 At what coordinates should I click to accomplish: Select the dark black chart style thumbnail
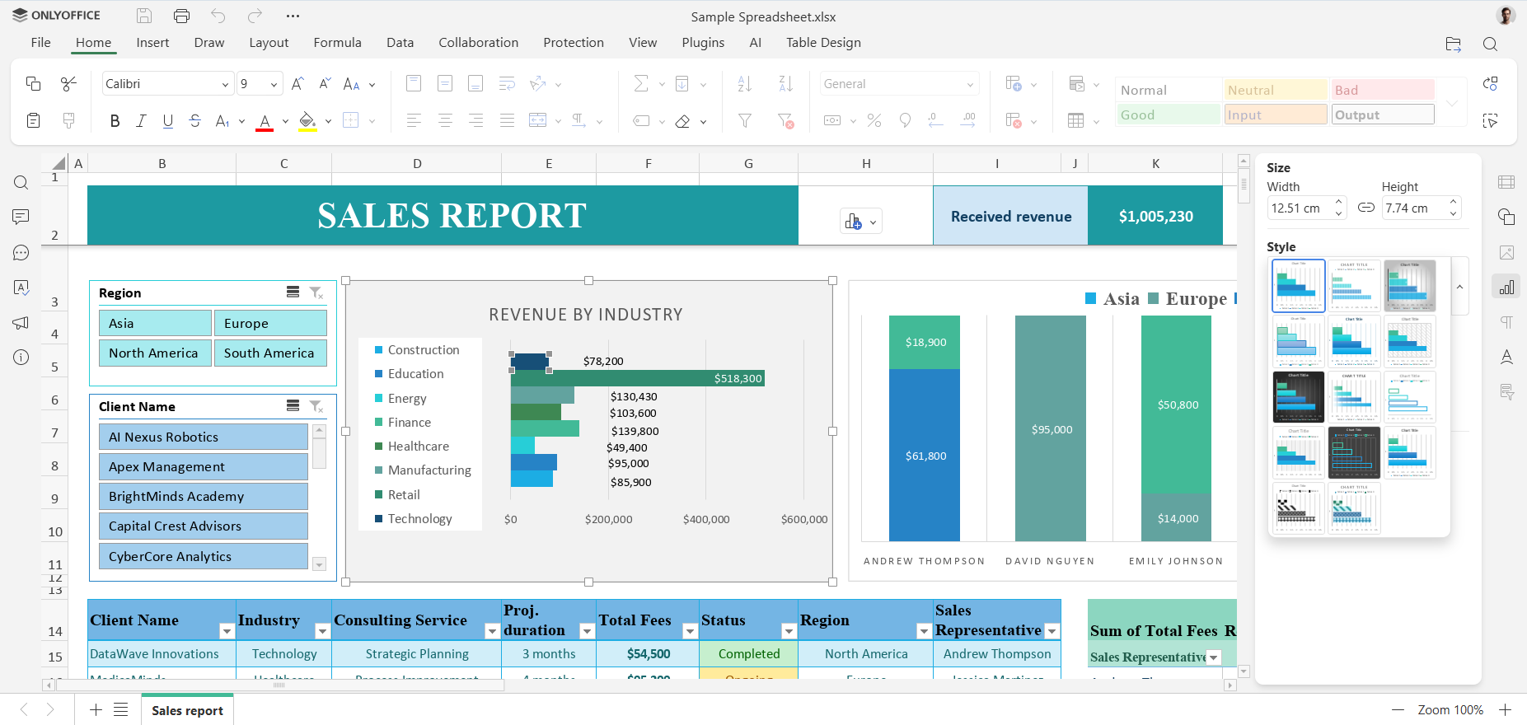(x=1298, y=396)
